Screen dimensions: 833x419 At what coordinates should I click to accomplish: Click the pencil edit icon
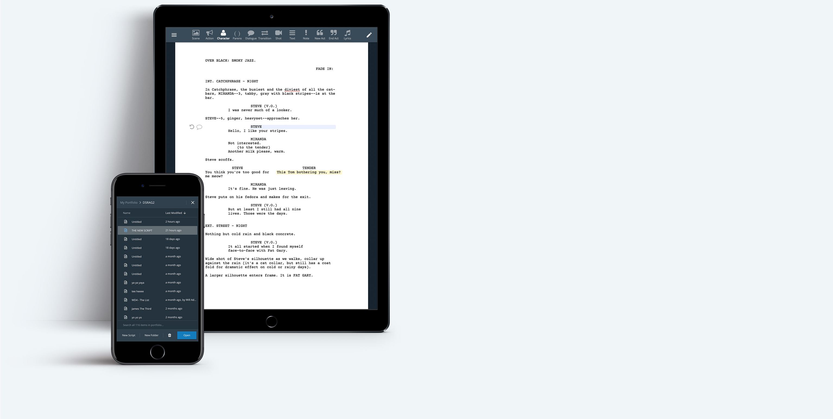pos(369,35)
